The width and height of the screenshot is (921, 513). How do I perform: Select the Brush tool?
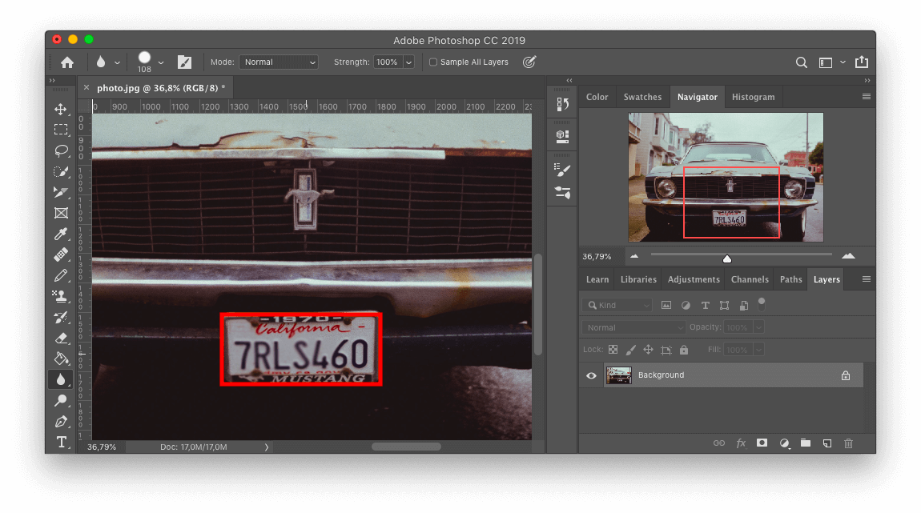coord(61,275)
